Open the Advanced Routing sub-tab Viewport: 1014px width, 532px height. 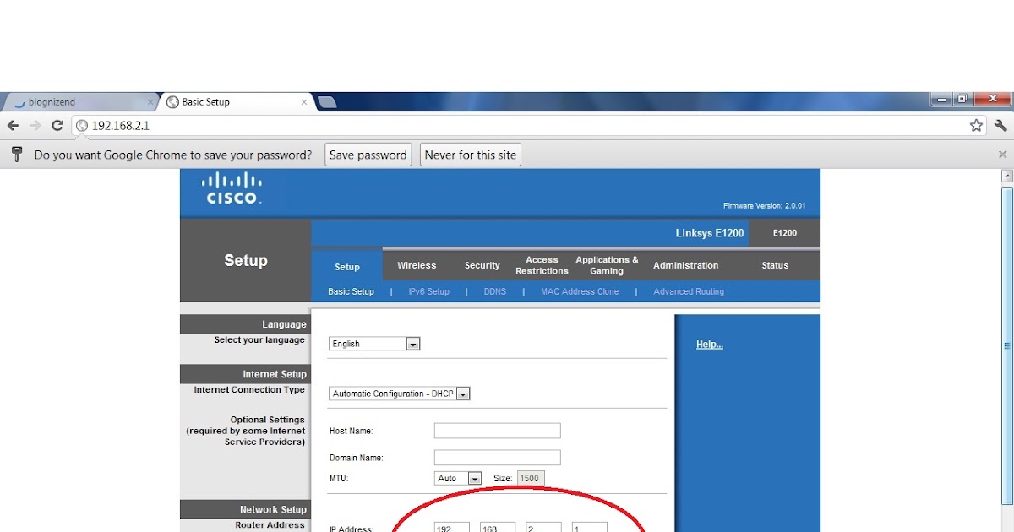pyautogui.click(x=689, y=291)
